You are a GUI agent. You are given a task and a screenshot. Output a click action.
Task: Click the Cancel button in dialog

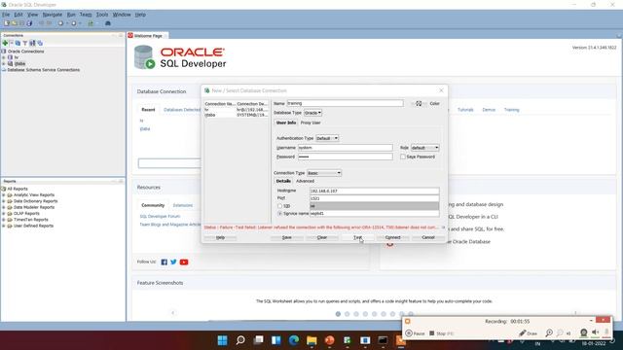428,237
